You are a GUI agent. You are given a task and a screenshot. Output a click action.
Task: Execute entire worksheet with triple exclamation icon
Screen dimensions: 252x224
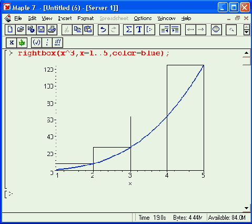(x=57, y=43)
